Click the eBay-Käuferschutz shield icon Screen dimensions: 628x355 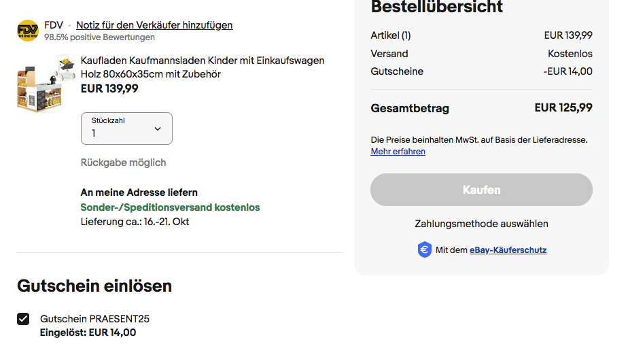(x=425, y=250)
